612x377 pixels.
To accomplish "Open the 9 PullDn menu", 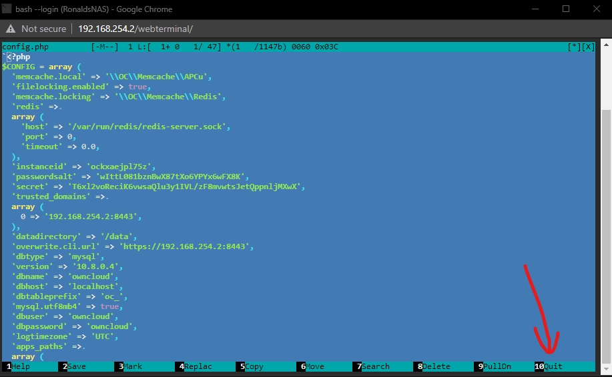I will click(x=495, y=366).
